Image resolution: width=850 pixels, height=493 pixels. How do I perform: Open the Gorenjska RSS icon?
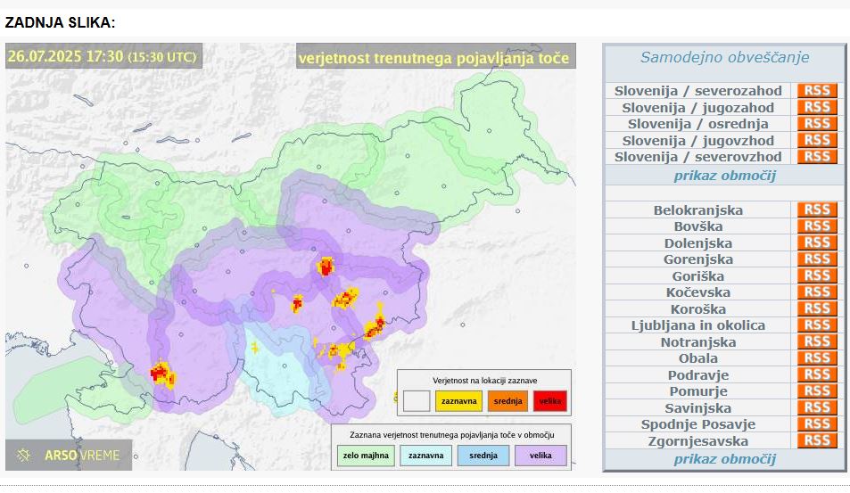(x=816, y=259)
